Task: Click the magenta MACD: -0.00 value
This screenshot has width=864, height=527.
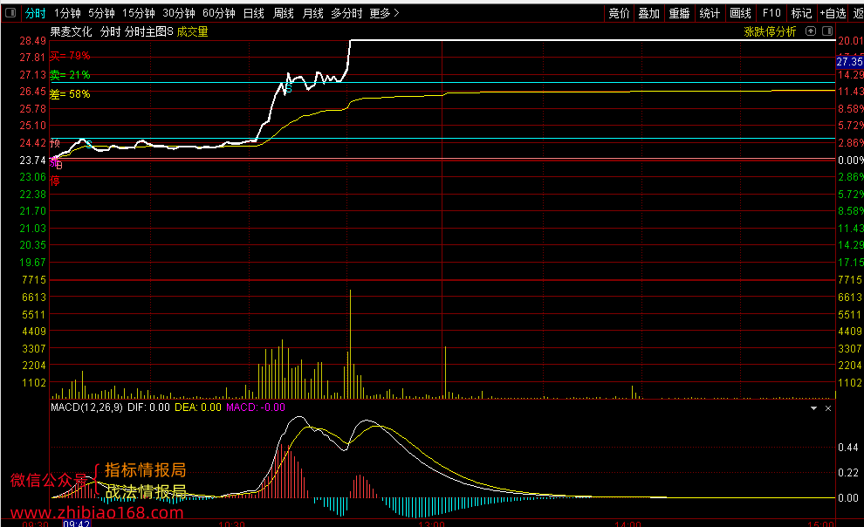Action: [x=256, y=407]
